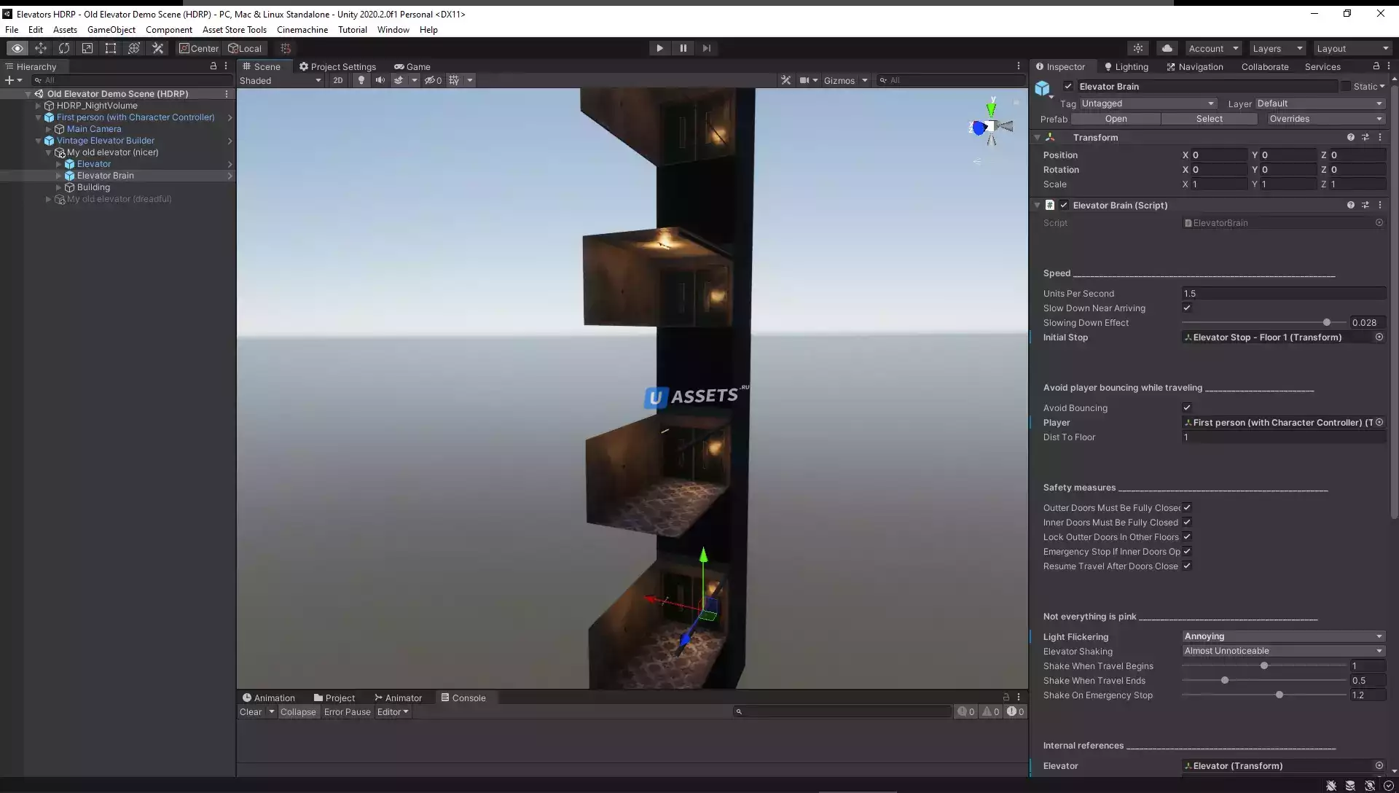This screenshot has height=793, width=1399.
Task: Select the Move tool in toolbar
Action: tap(41, 48)
